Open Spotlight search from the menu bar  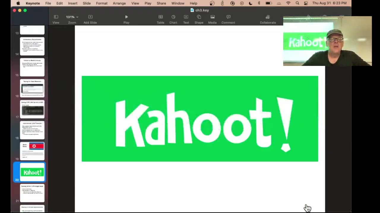pyautogui.click(x=297, y=3)
